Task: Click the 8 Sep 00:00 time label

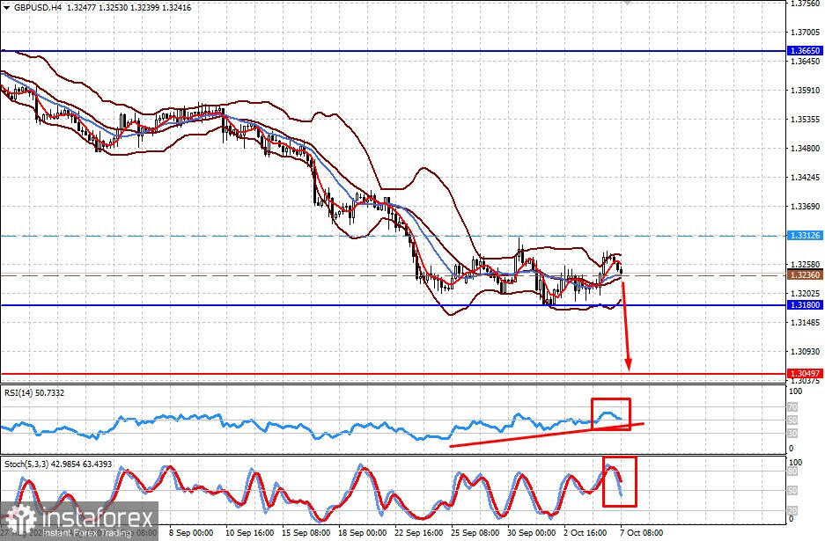Action: point(191,532)
